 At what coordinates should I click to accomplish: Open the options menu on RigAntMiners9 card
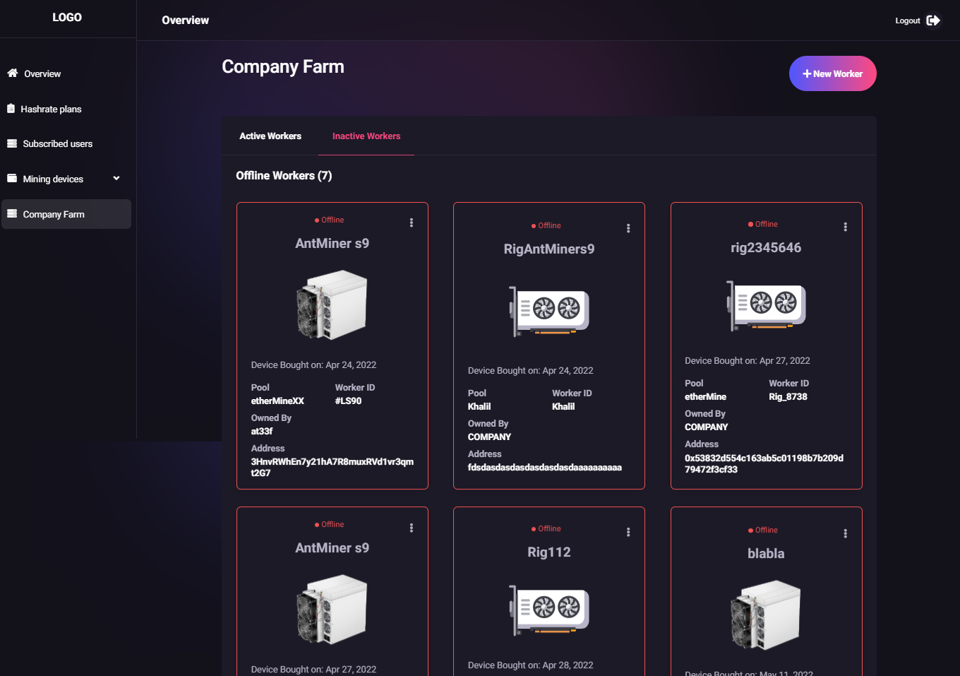pyautogui.click(x=628, y=228)
